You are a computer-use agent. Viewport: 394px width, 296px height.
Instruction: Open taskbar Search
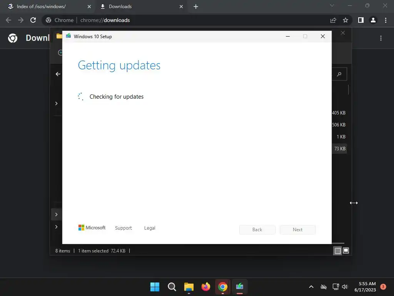pyautogui.click(x=172, y=287)
